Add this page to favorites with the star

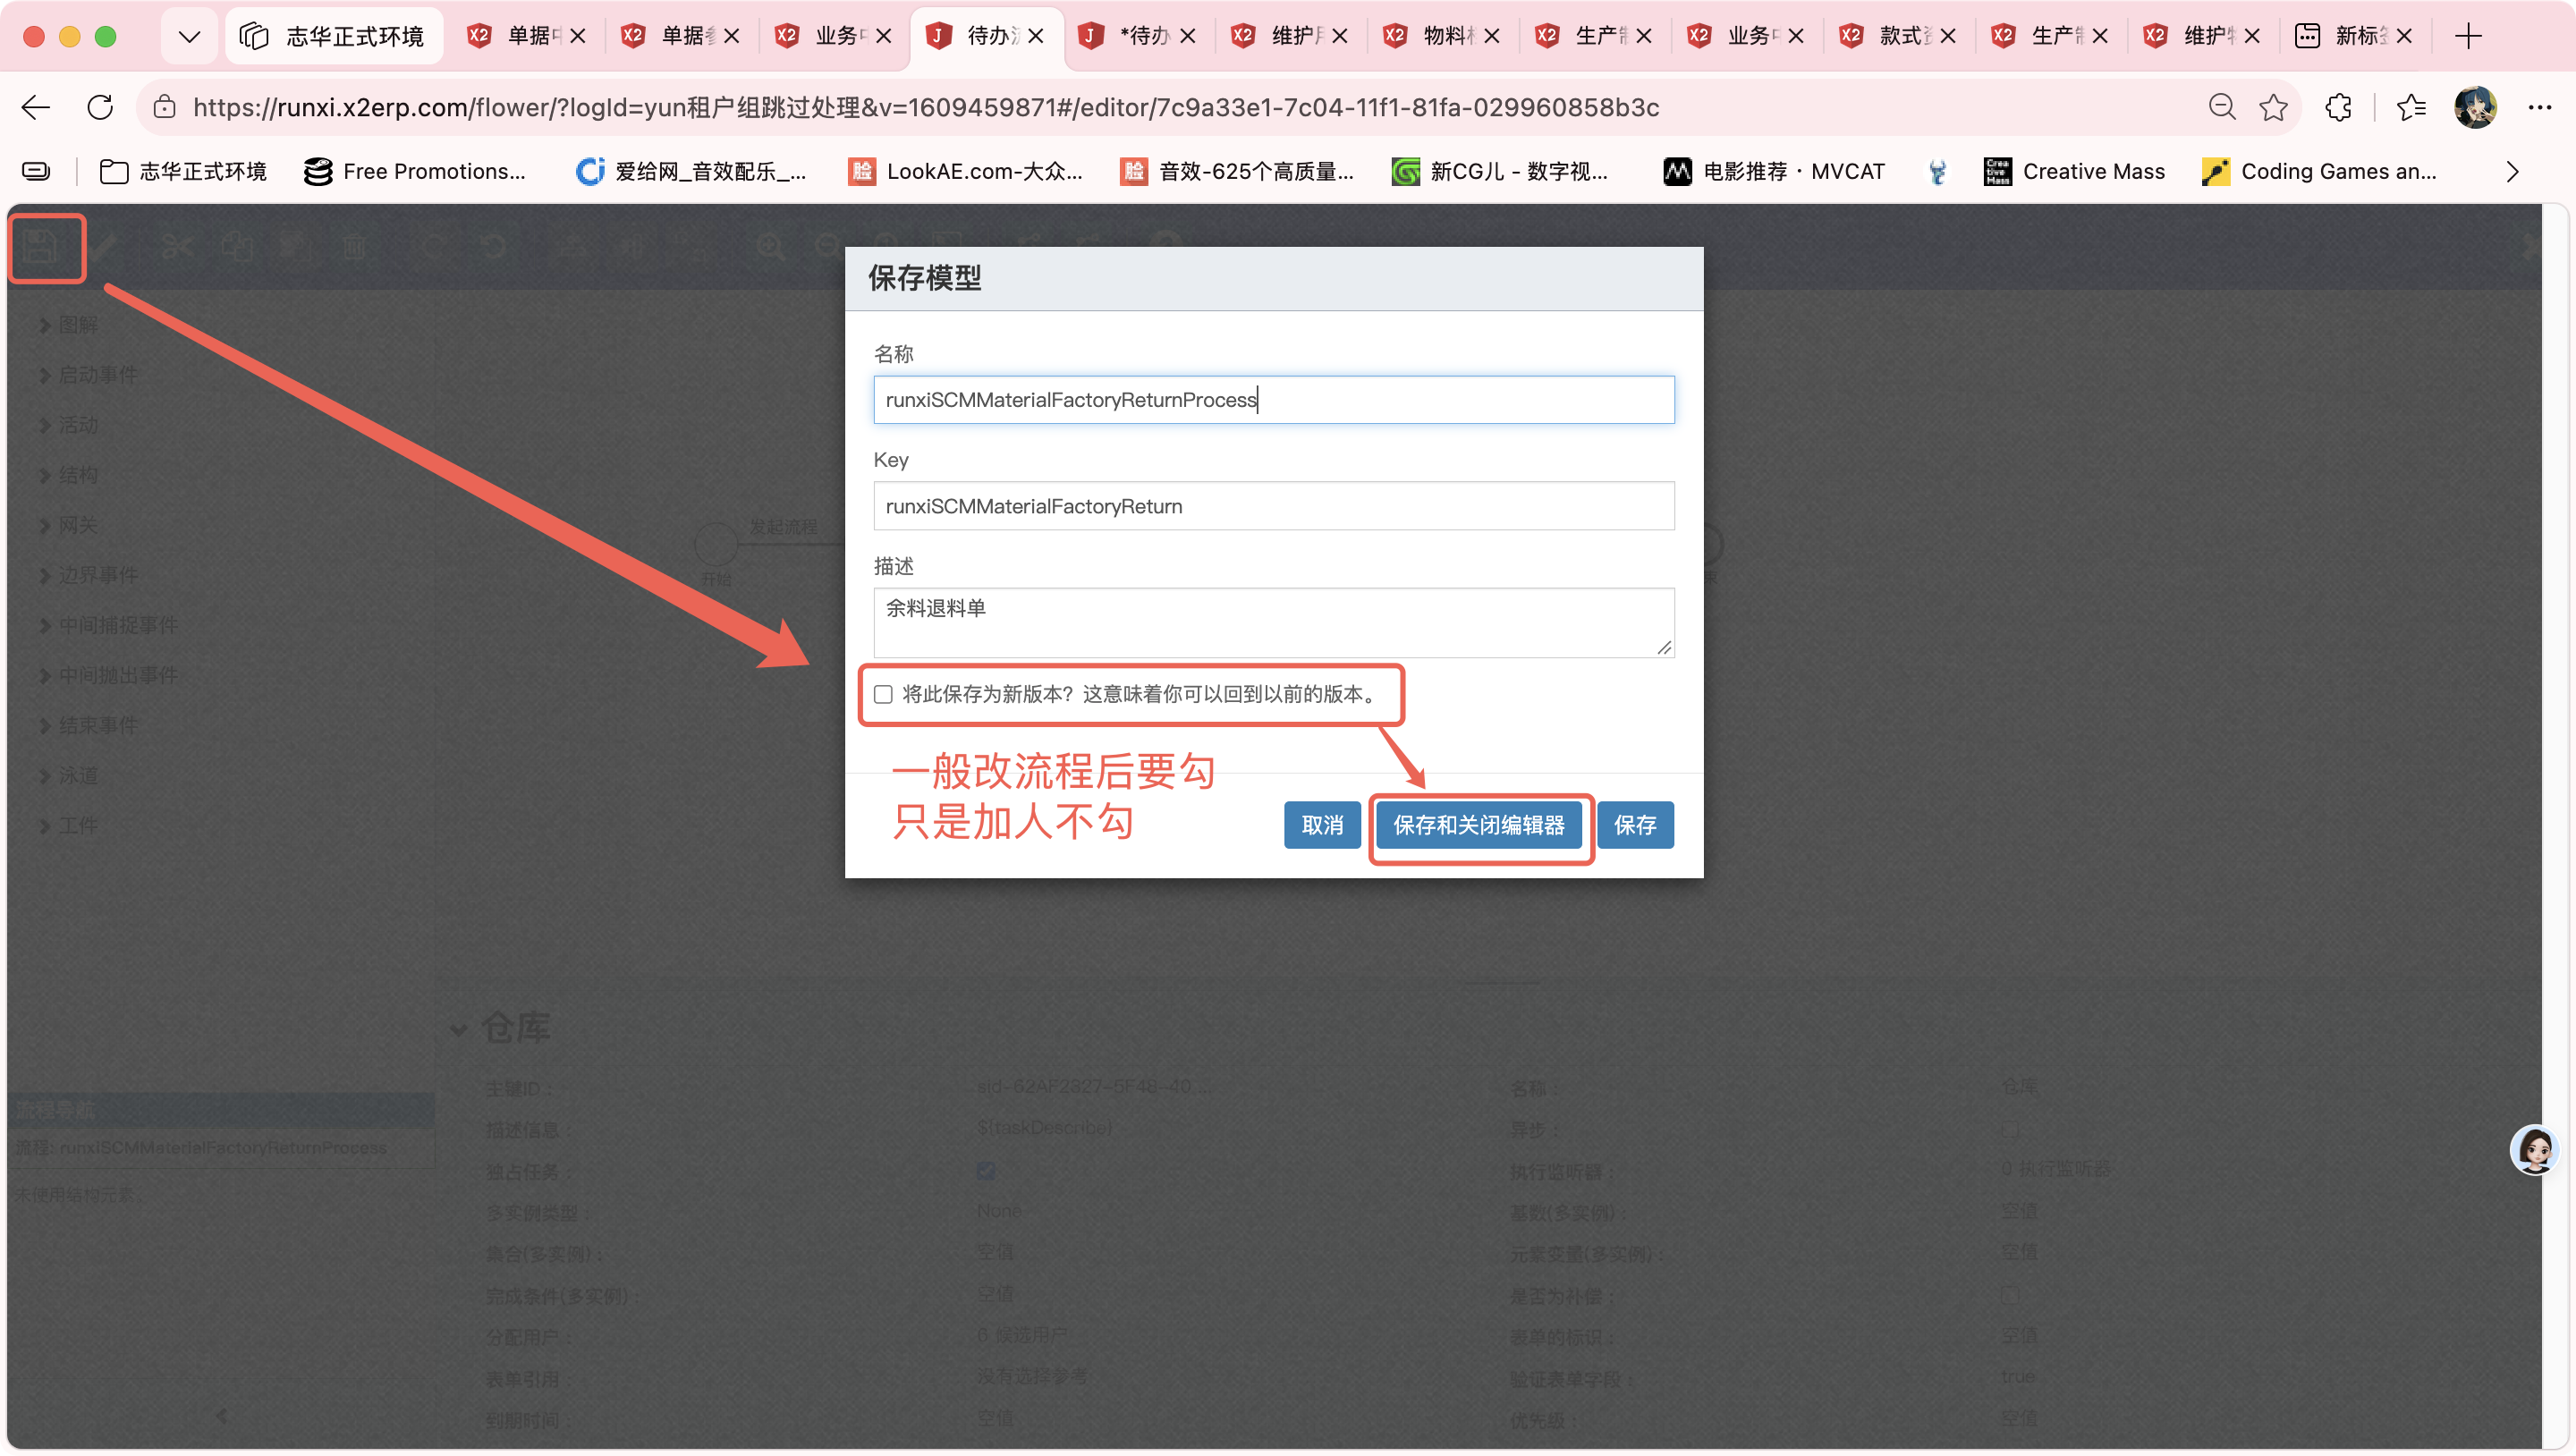[2274, 107]
